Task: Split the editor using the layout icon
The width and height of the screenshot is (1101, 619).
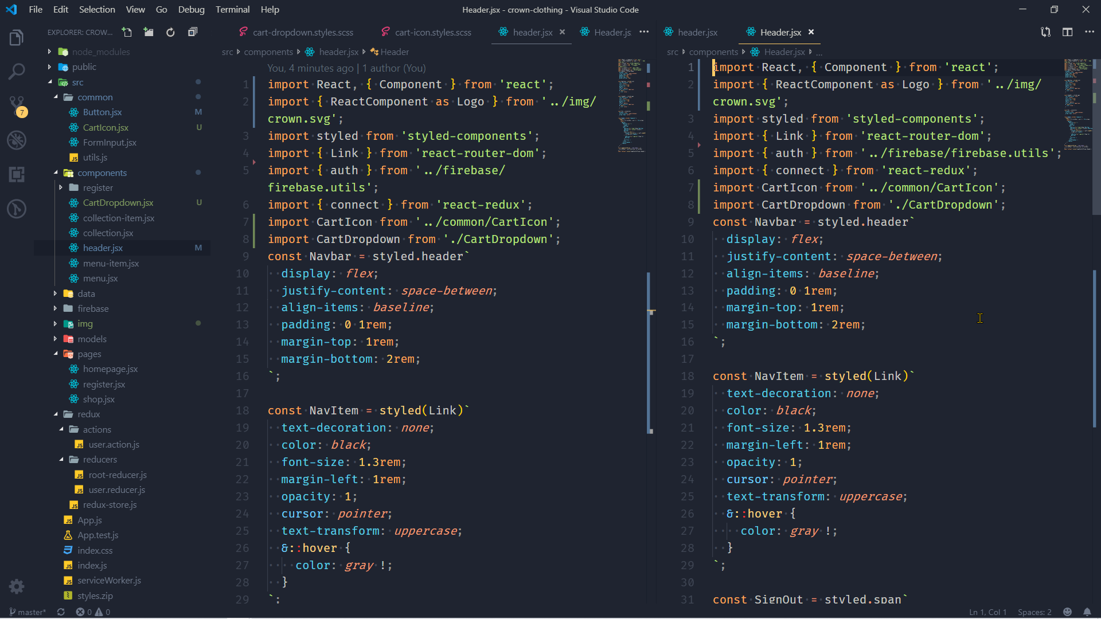Action: coord(1068,32)
